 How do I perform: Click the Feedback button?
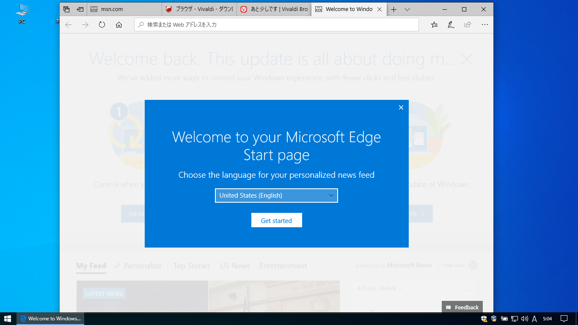point(462,307)
